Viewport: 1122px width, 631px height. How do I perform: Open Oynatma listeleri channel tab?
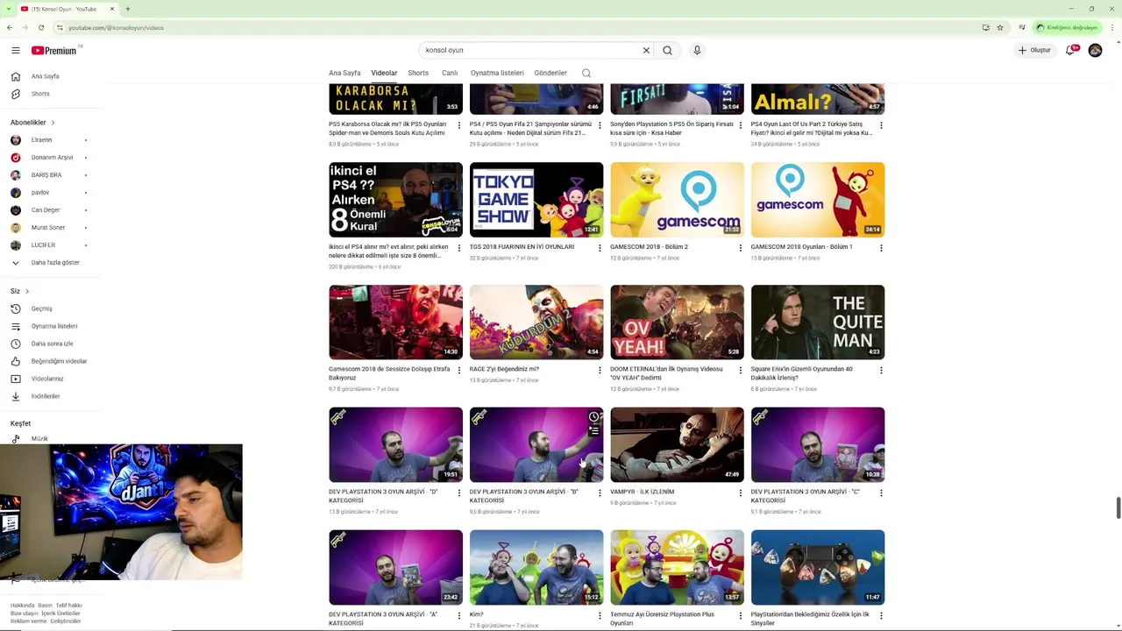tap(497, 73)
